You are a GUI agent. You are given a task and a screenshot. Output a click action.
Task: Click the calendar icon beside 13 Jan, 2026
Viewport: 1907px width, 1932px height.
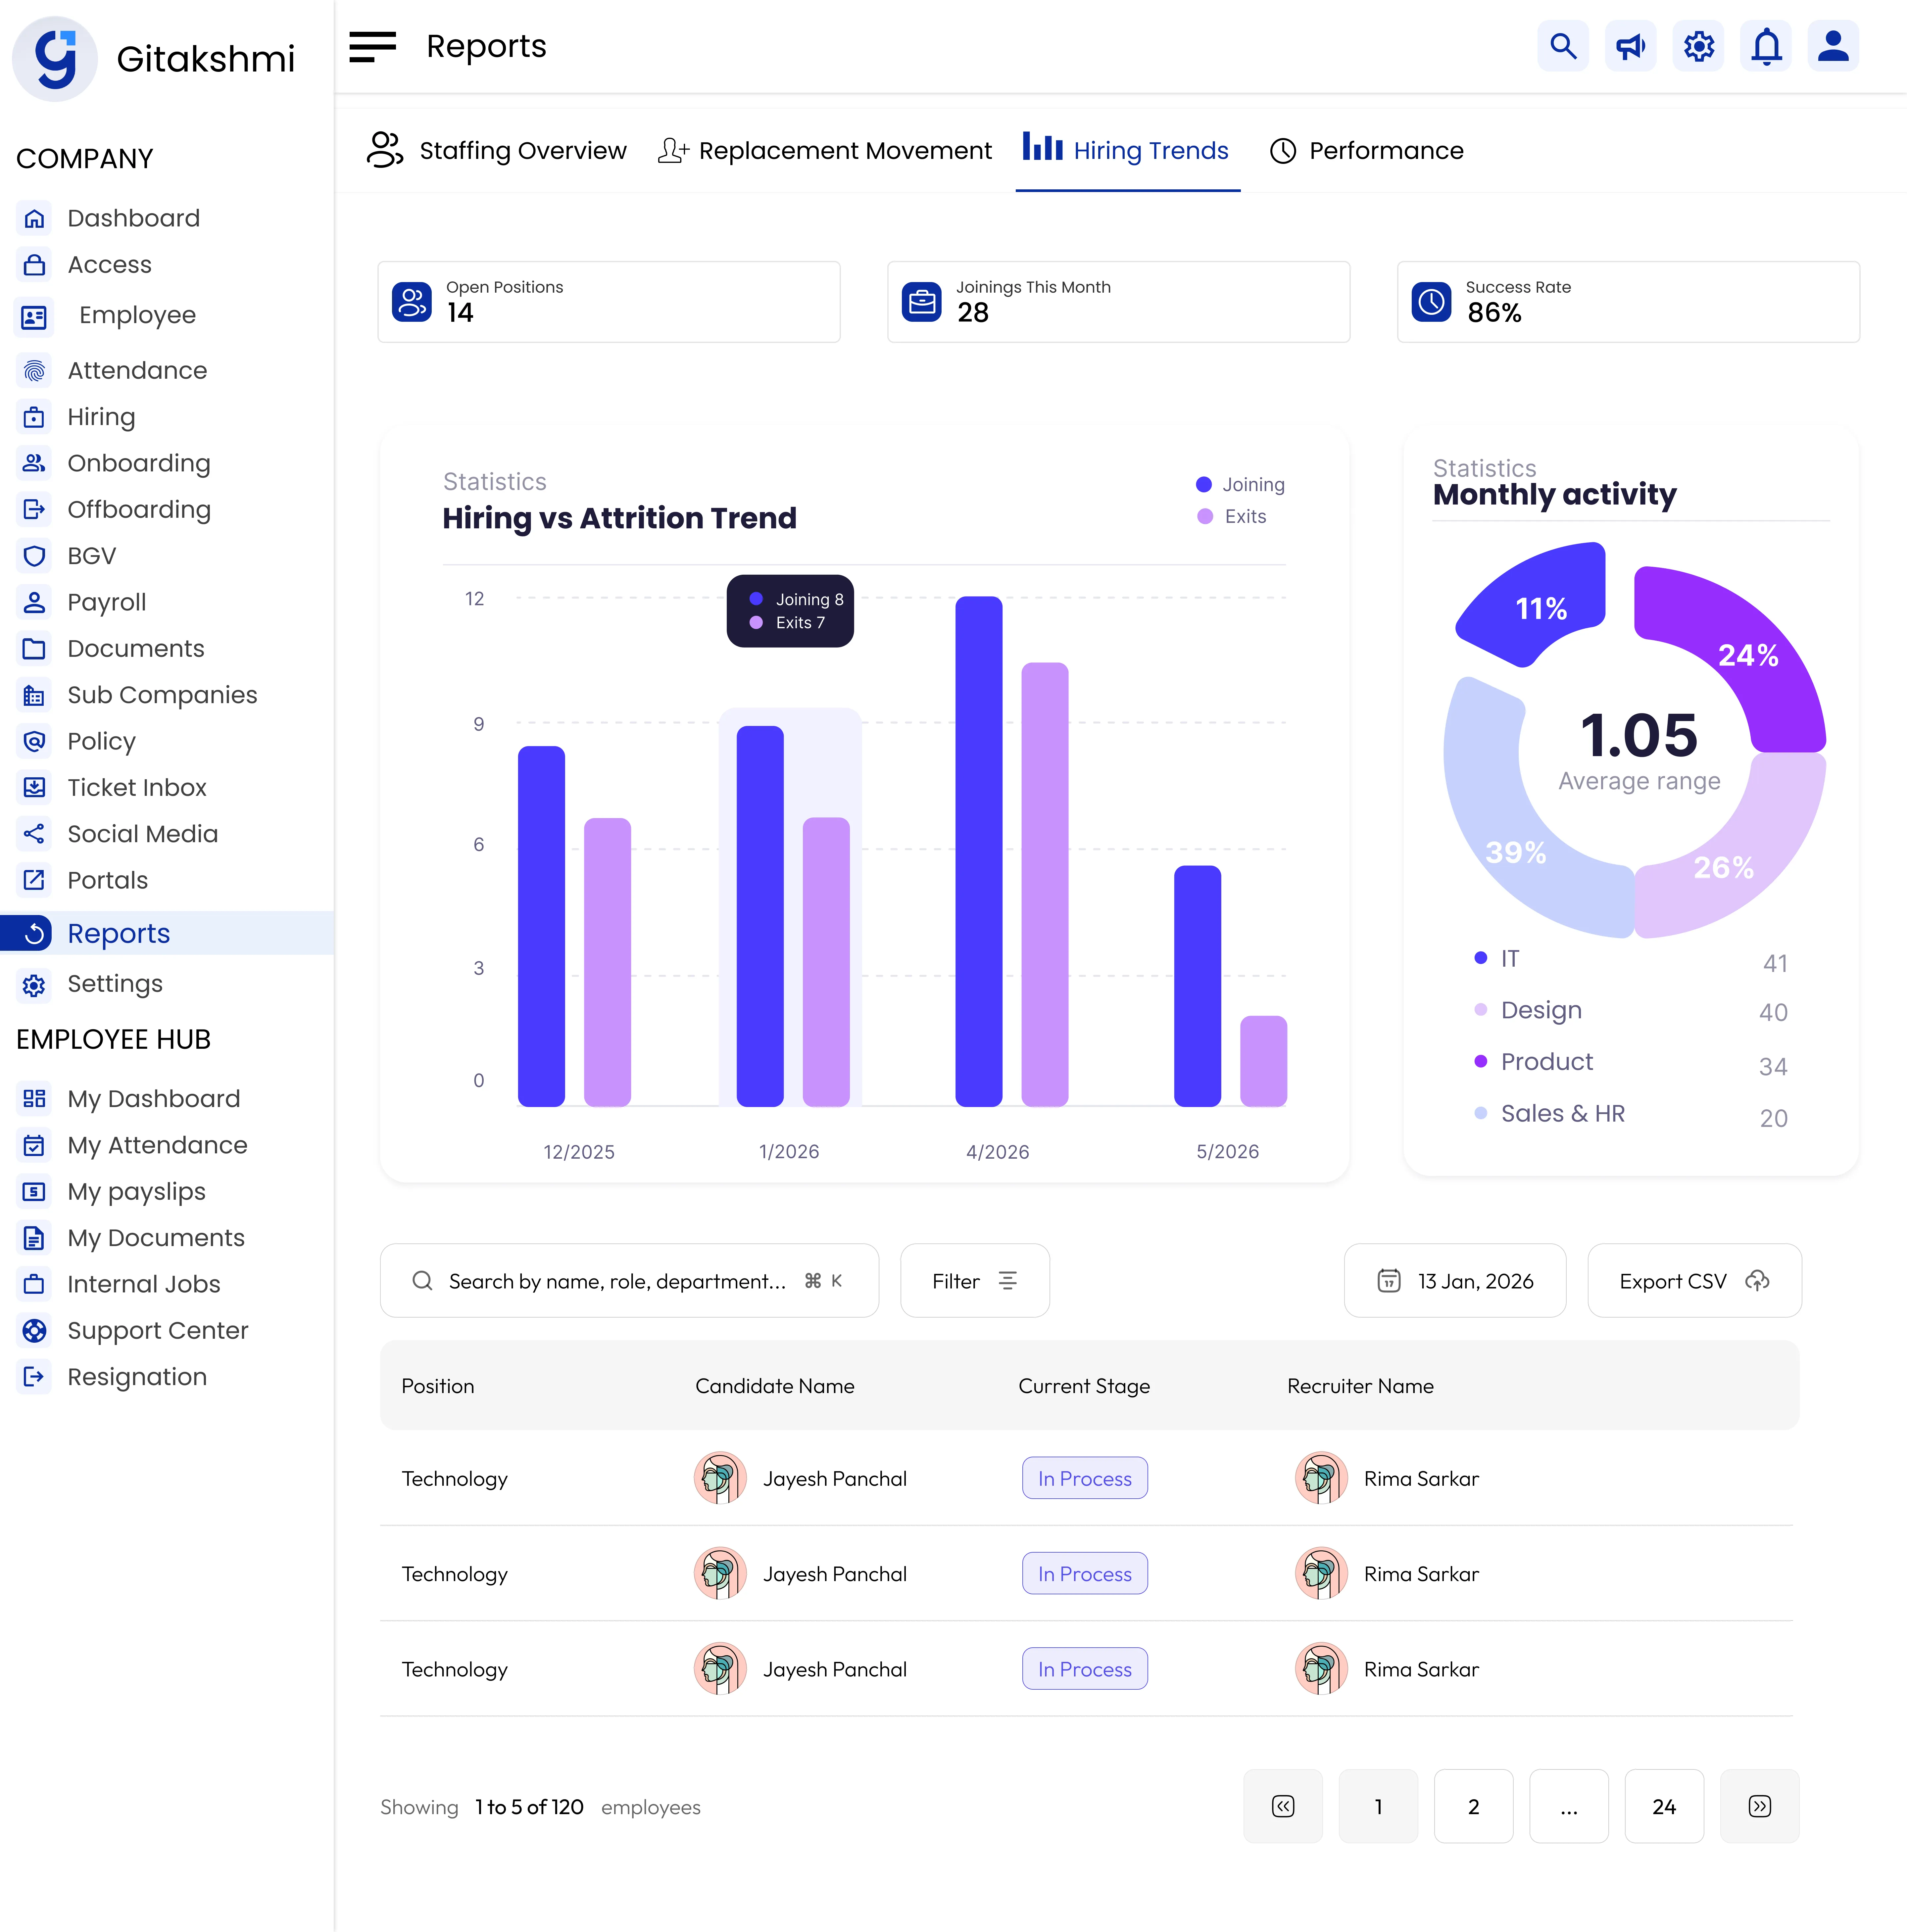1389,1281
